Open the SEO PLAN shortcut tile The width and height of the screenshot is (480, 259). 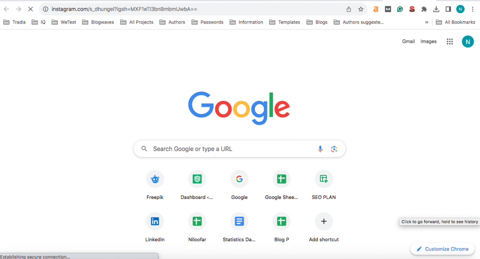[323, 185]
